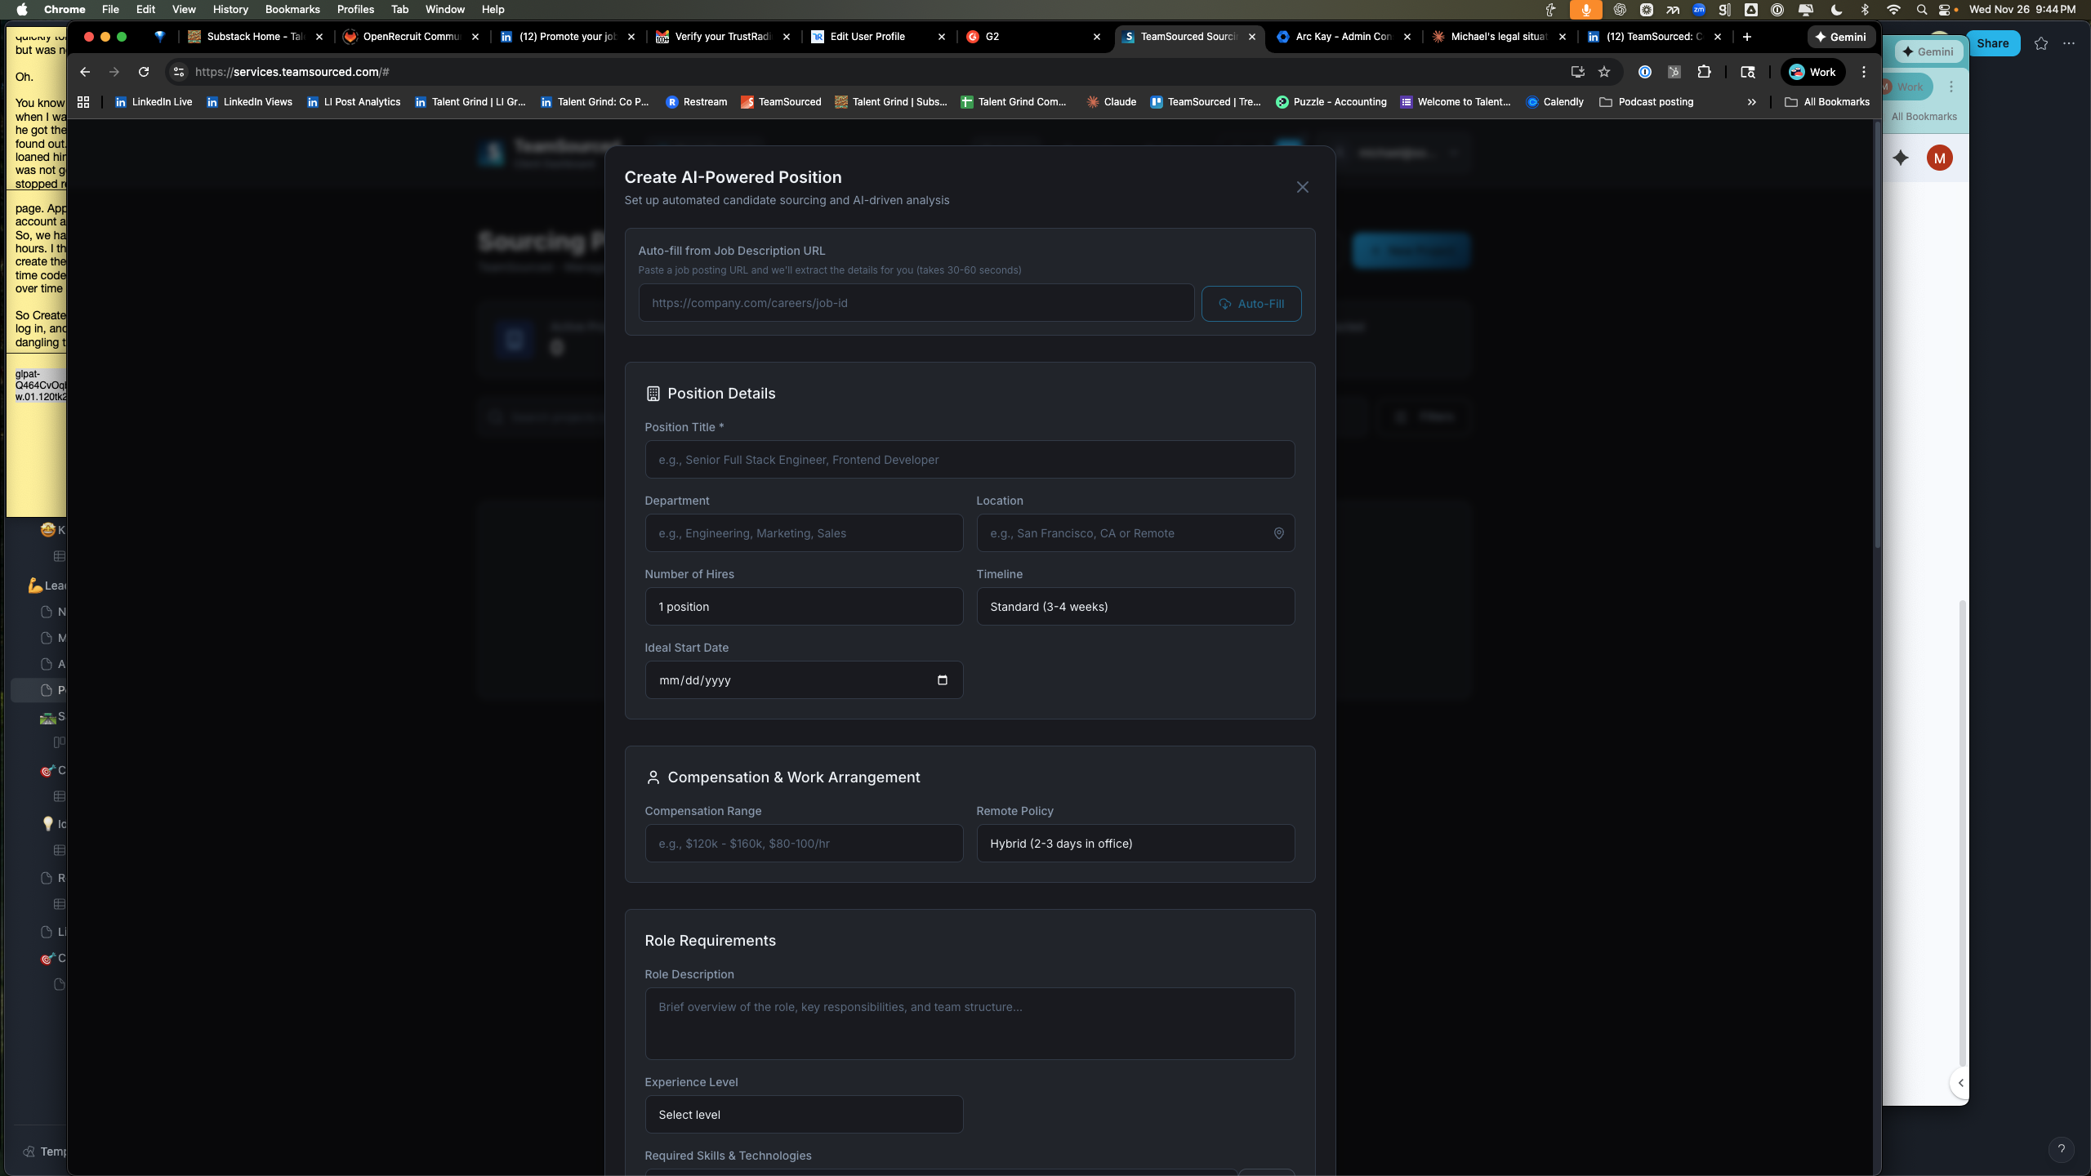Click the Position Title input field
Image resolution: width=2091 pixels, height=1176 pixels.
click(x=969, y=460)
